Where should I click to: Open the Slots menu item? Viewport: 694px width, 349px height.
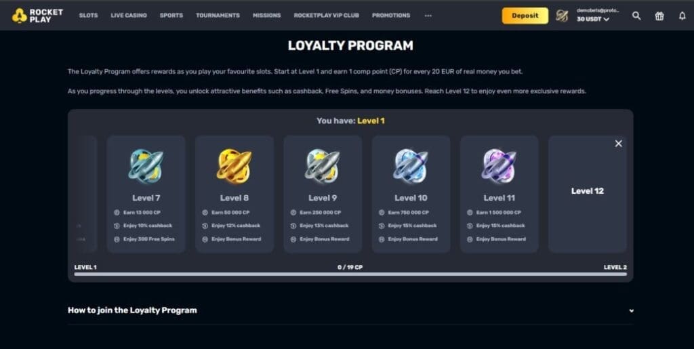[89, 16]
